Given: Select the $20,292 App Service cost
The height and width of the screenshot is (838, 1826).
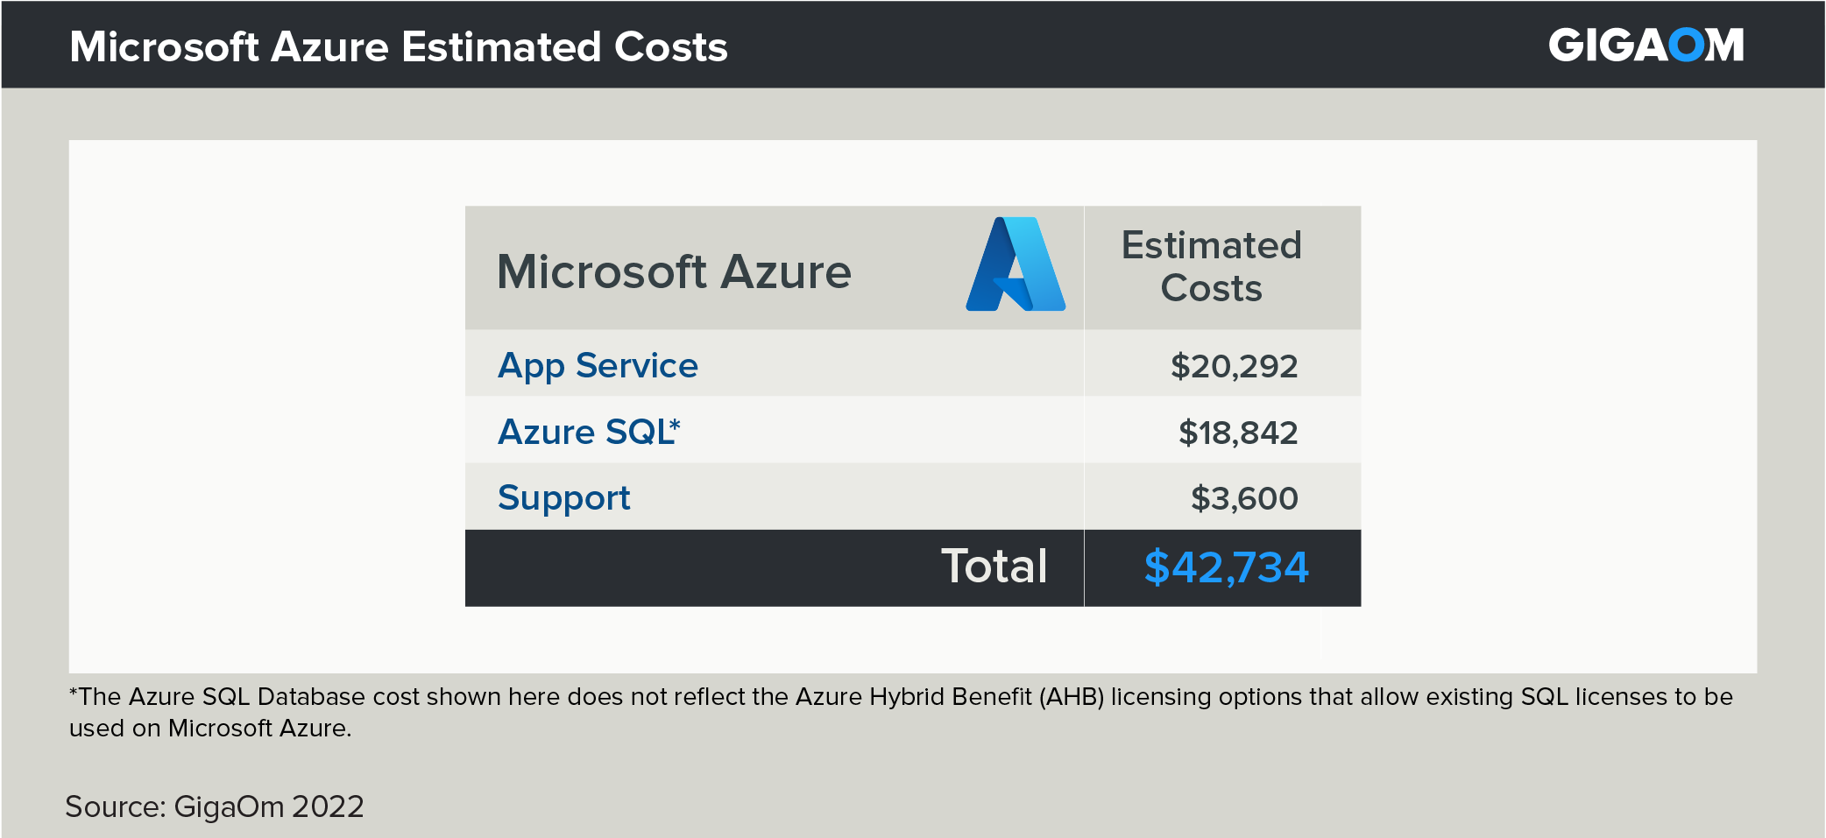Looking at the screenshot, I should [1234, 366].
